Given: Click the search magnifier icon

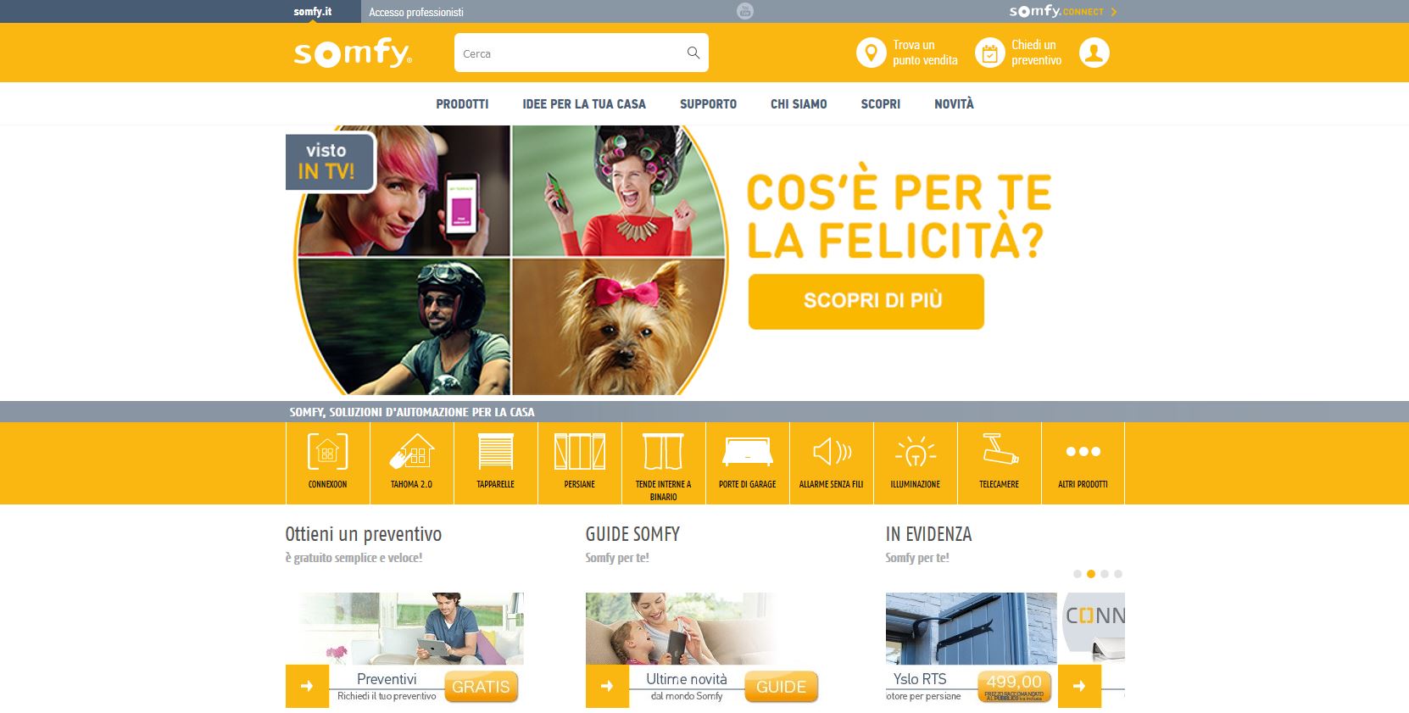Looking at the screenshot, I should [x=693, y=53].
